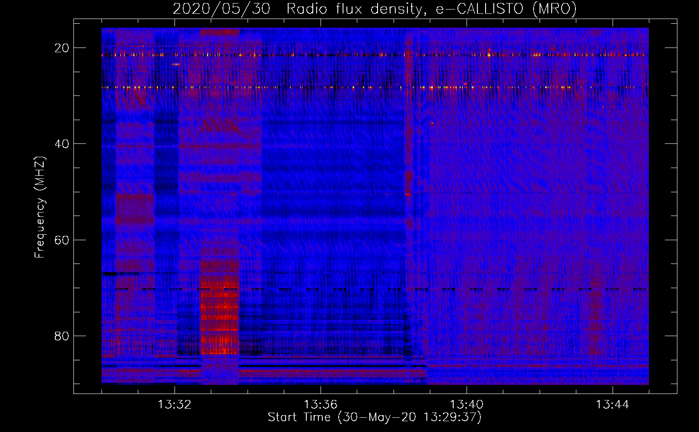
Task: Click the "Start Time (30-May-20 13:29:37)" axis label
Action: [x=375, y=417]
